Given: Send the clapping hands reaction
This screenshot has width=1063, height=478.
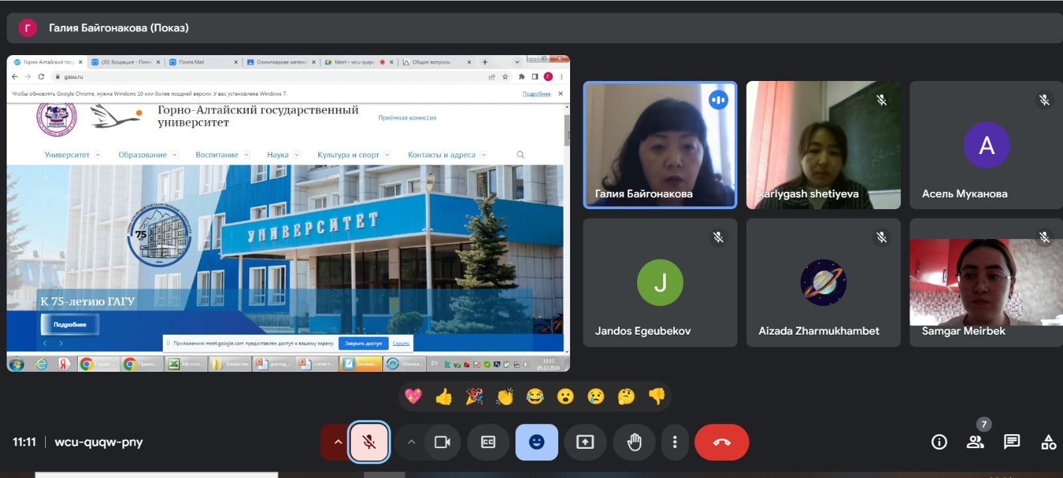Looking at the screenshot, I should 505,397.
